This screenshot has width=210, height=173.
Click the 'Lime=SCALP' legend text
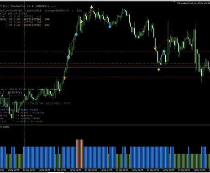click(33, 10)
